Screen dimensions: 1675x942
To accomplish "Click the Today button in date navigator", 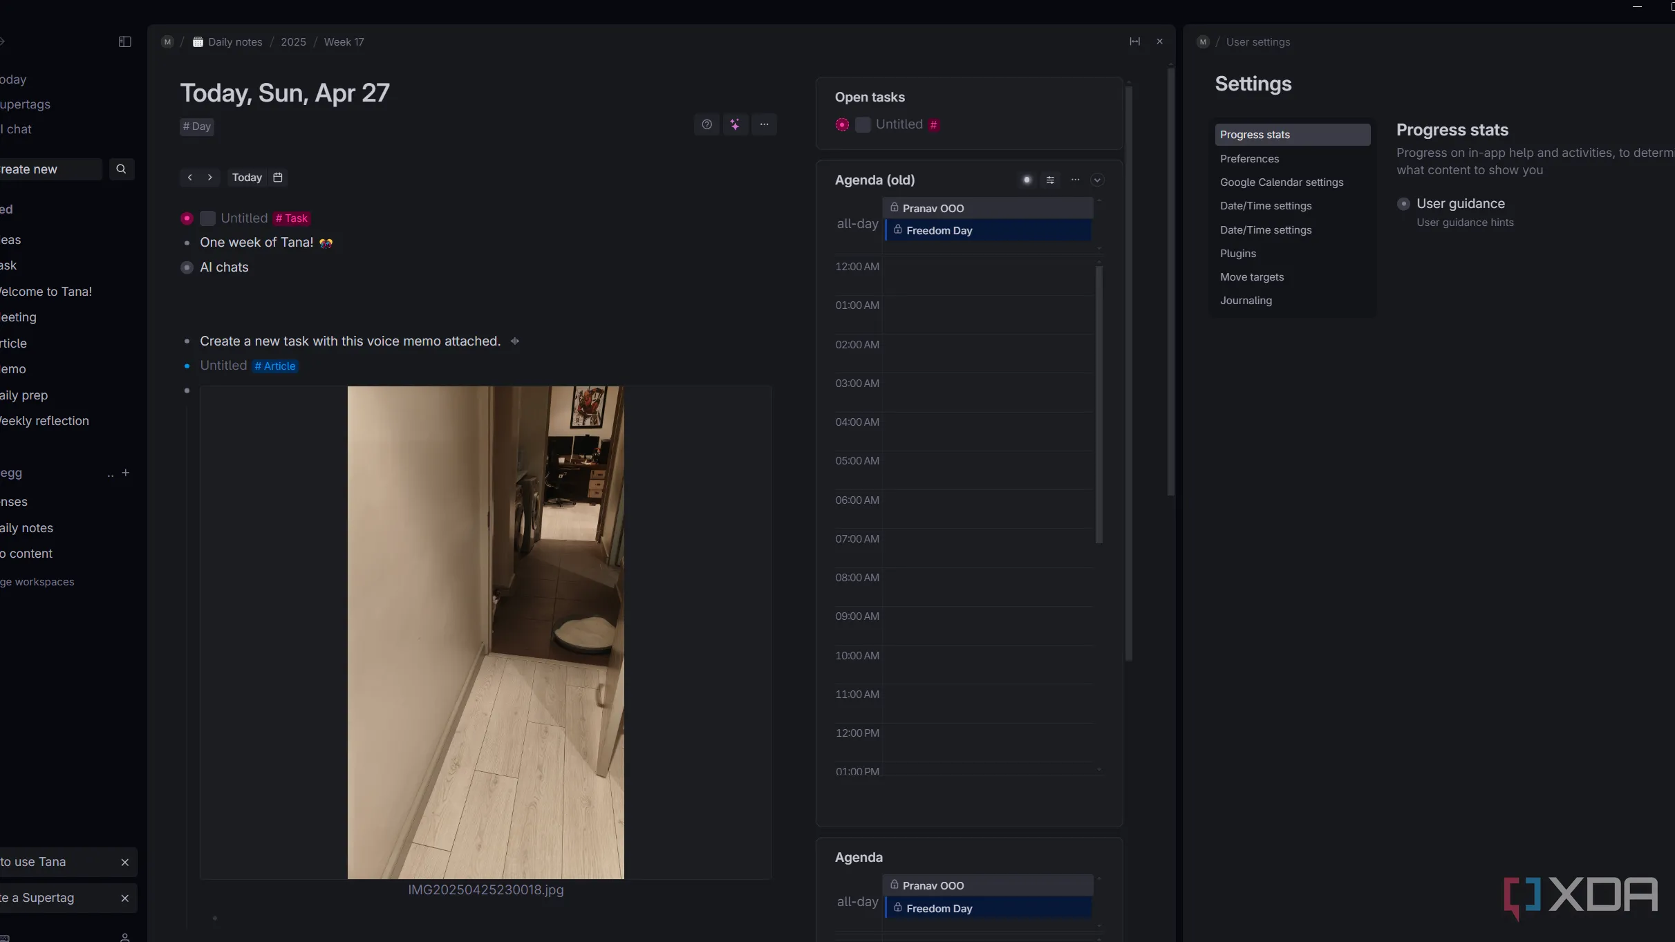I will [x=247, y=178].
